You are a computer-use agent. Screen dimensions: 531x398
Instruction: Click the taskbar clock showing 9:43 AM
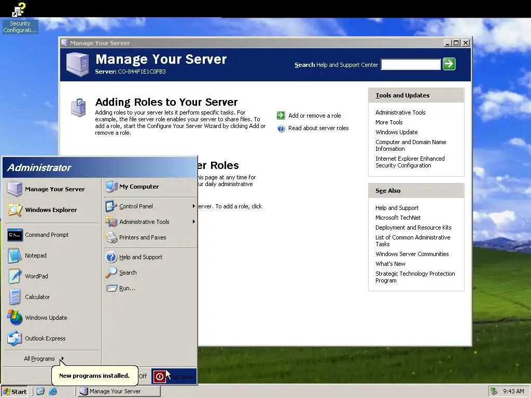click(513, 391)
